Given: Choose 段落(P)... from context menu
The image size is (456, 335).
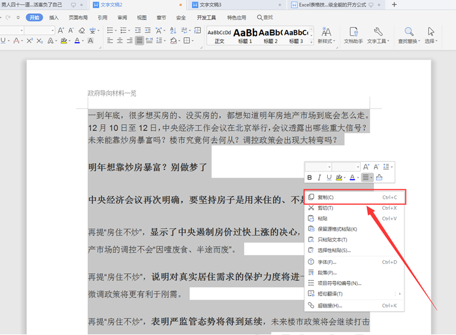Looking at the screenshot, I should click(x=354, y=273).
